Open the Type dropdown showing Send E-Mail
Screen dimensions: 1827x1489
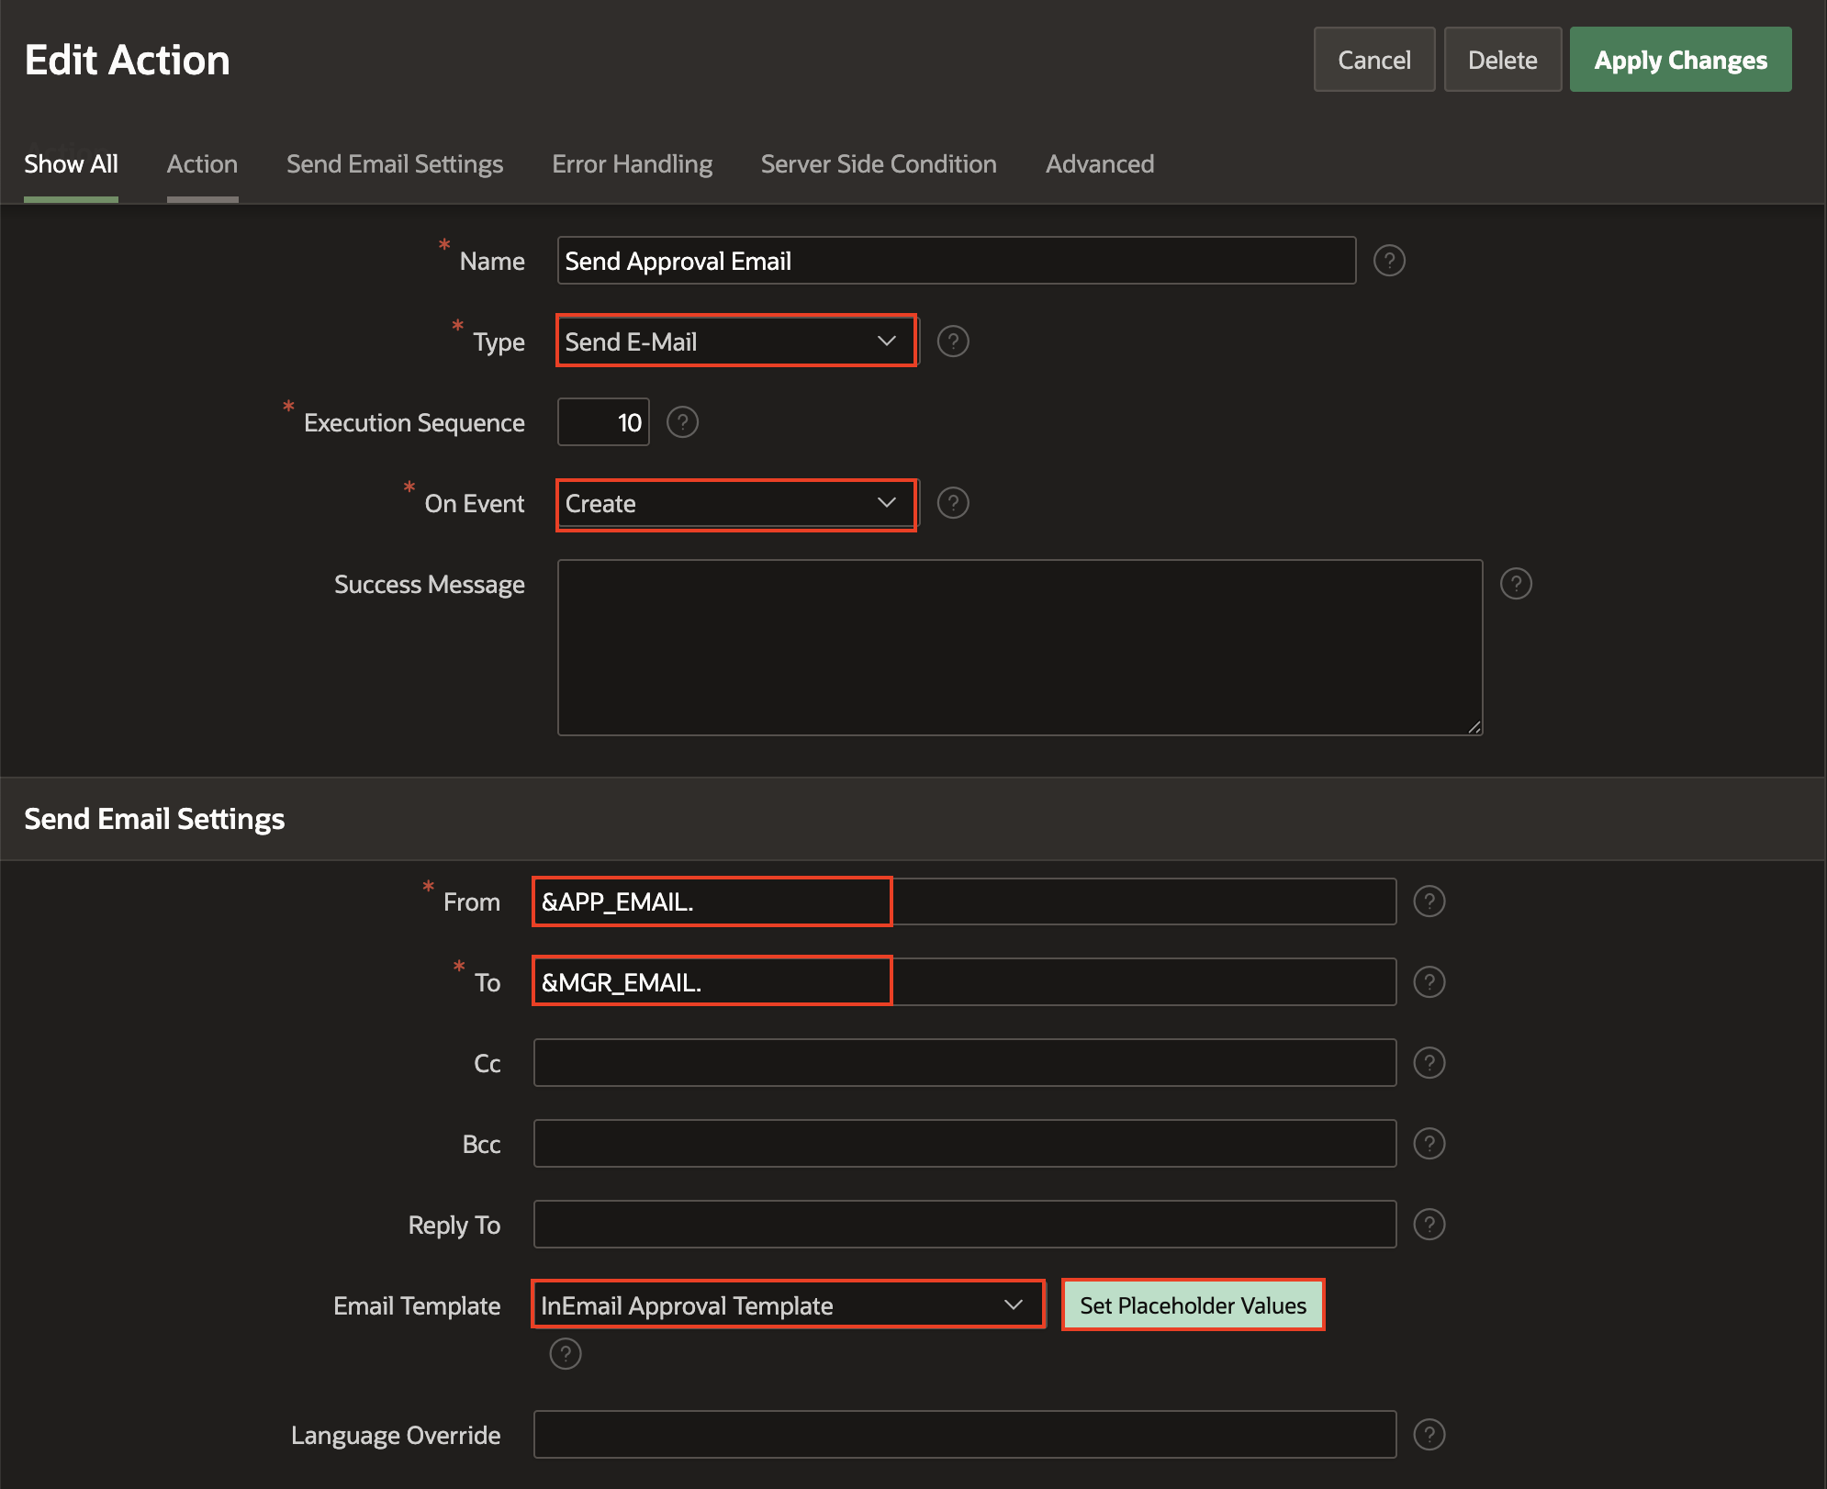tap(736, 341)
